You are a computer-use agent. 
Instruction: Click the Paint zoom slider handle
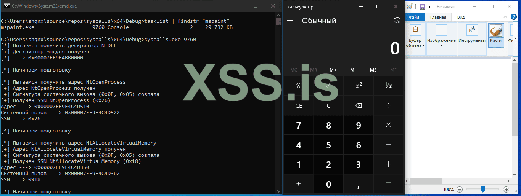[x=483, y=189]
